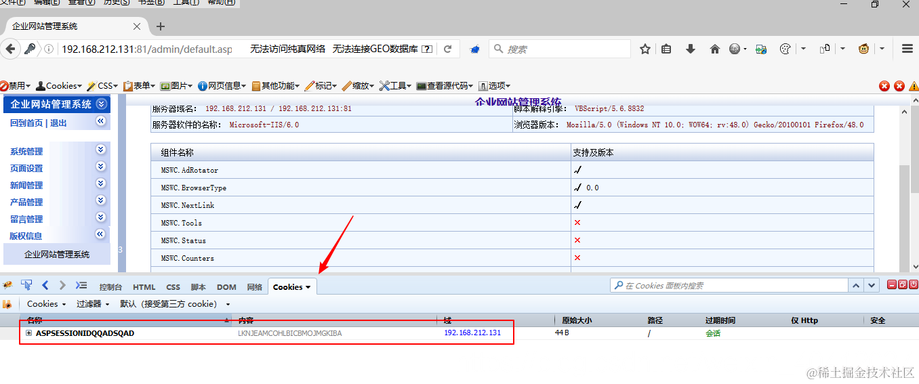The image size is (919, 384).
Task: Go back with the browser back arrow
Action: coord(10,49)
